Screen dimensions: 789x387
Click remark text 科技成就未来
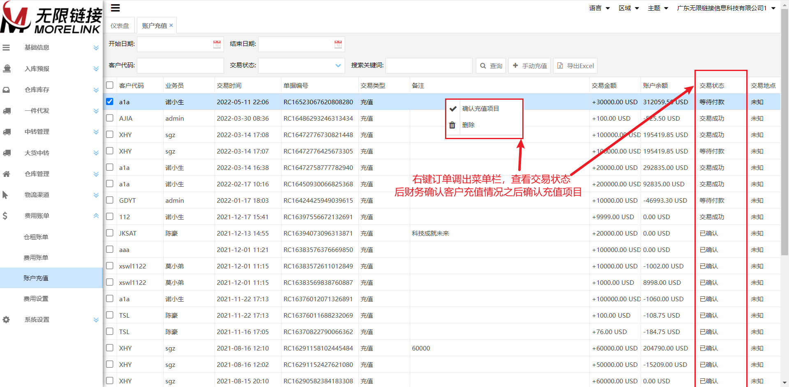point(430,233)
